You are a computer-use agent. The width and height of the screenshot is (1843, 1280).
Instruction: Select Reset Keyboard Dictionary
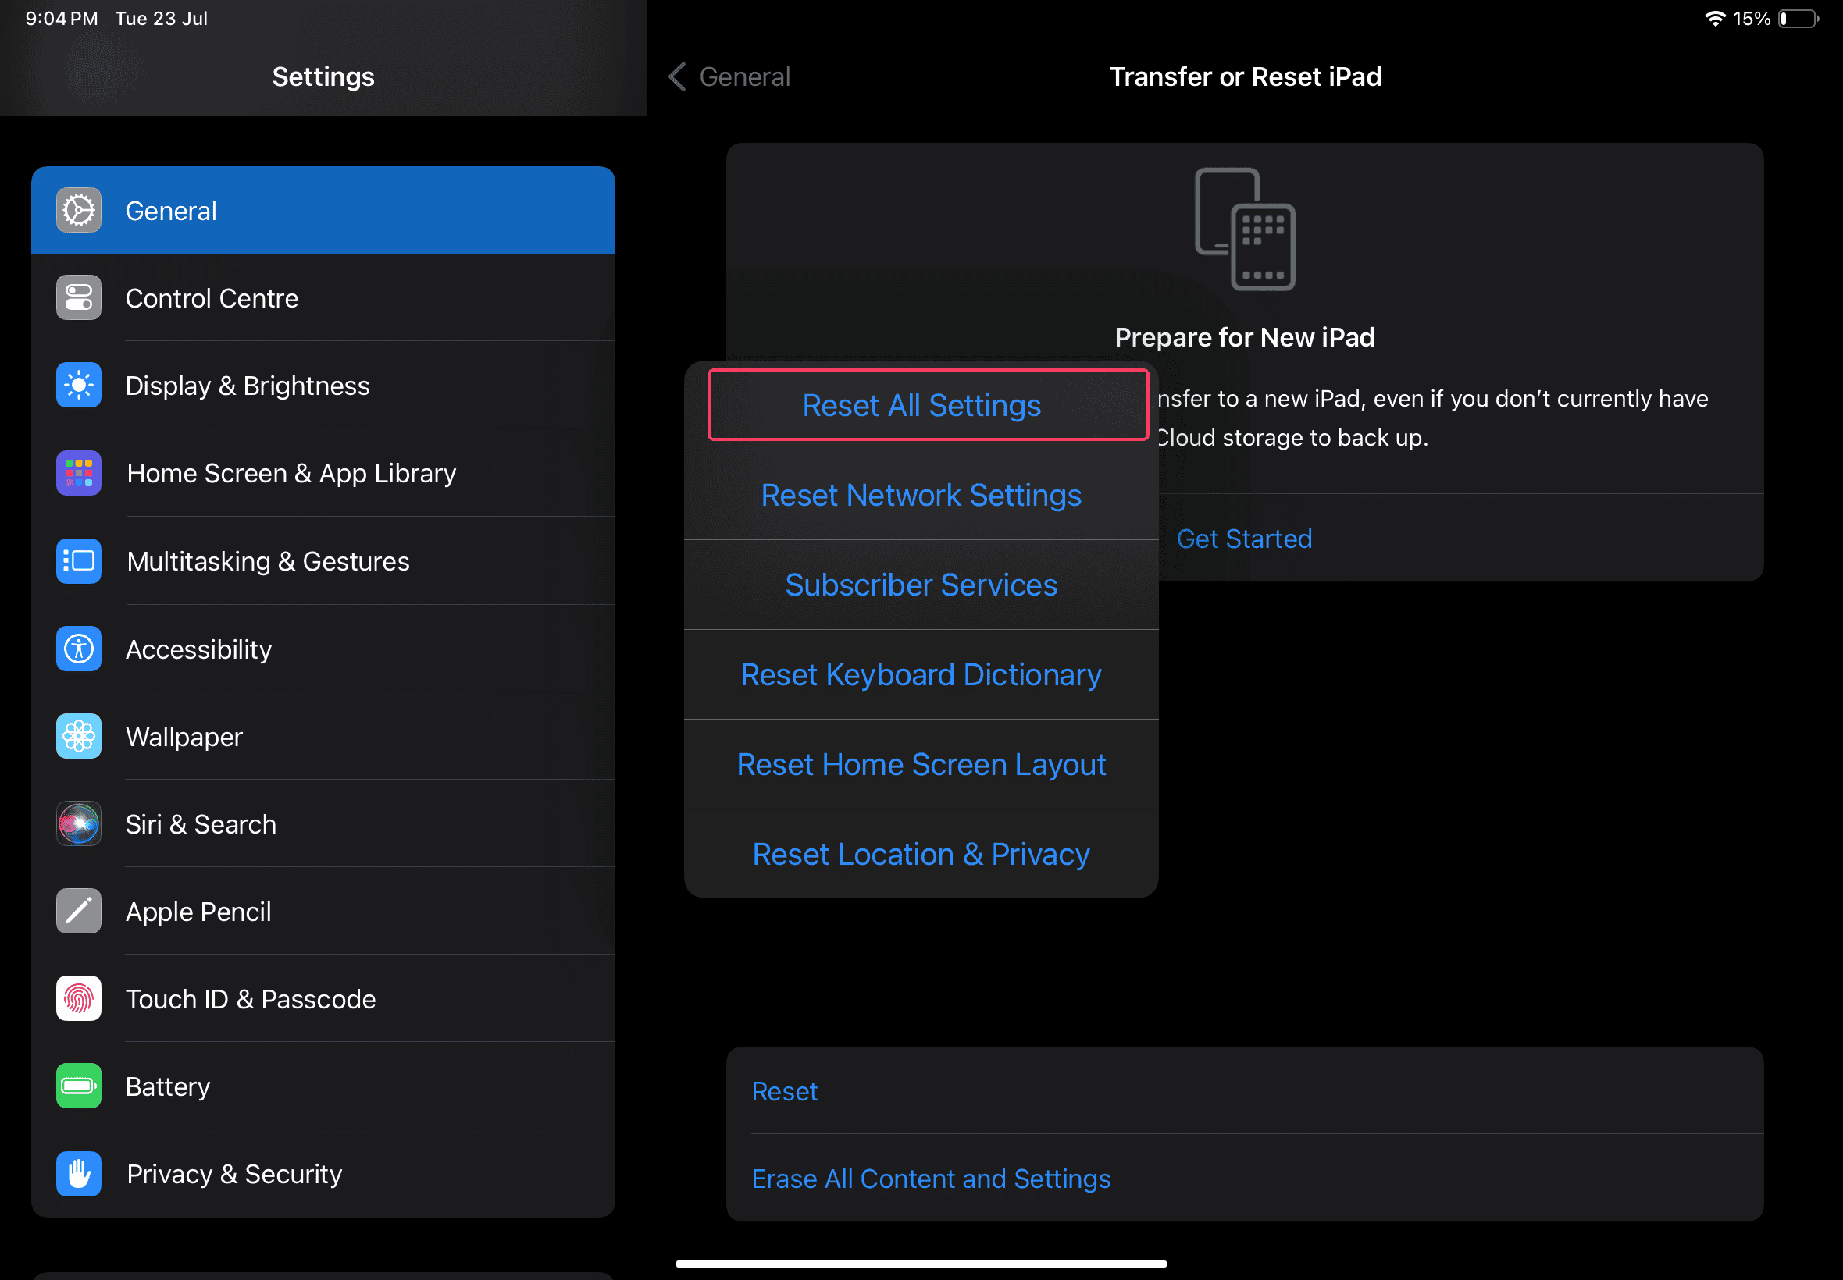point(921,675)
